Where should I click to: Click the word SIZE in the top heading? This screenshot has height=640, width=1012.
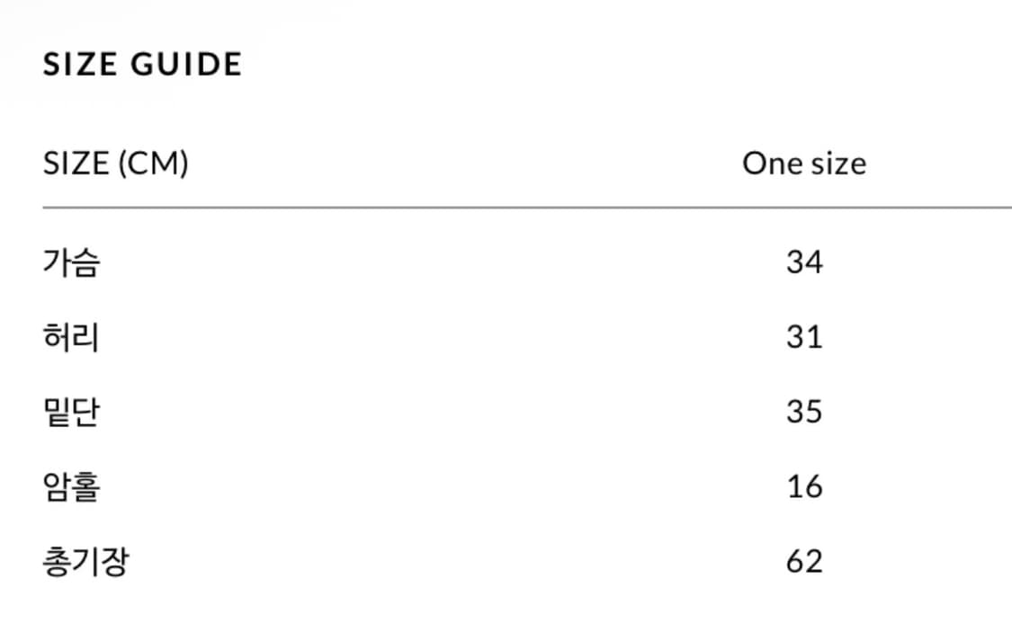click(80, 64)
